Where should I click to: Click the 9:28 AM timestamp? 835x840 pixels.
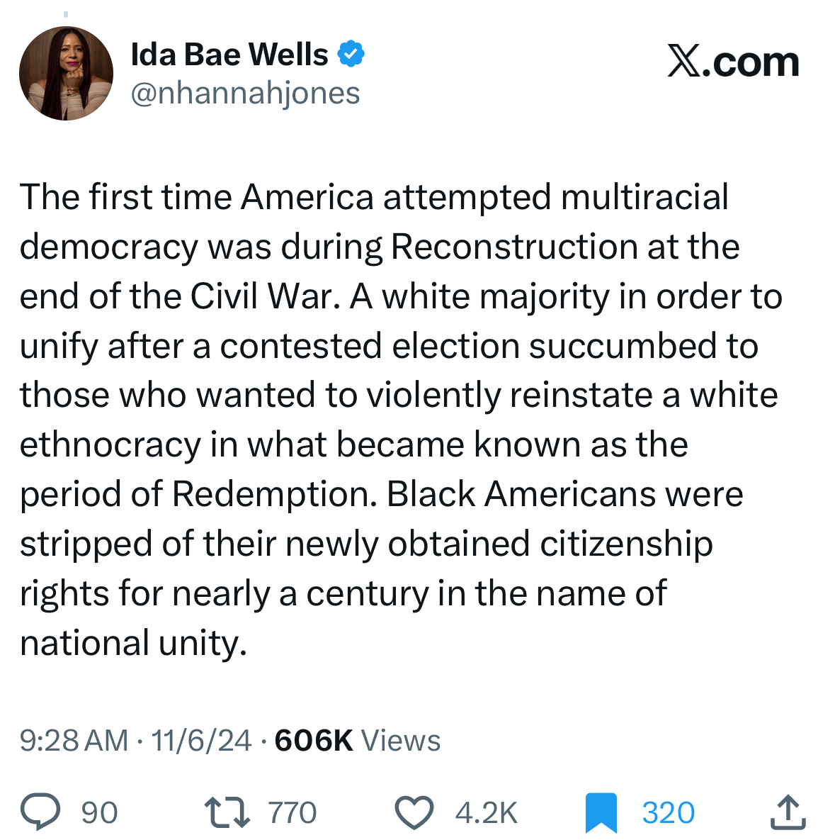pyautogui.click(x=74, y=741)
